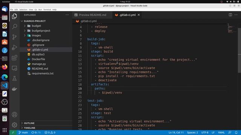Launch Firefox from the Ubuntu dock

point(5,67)
